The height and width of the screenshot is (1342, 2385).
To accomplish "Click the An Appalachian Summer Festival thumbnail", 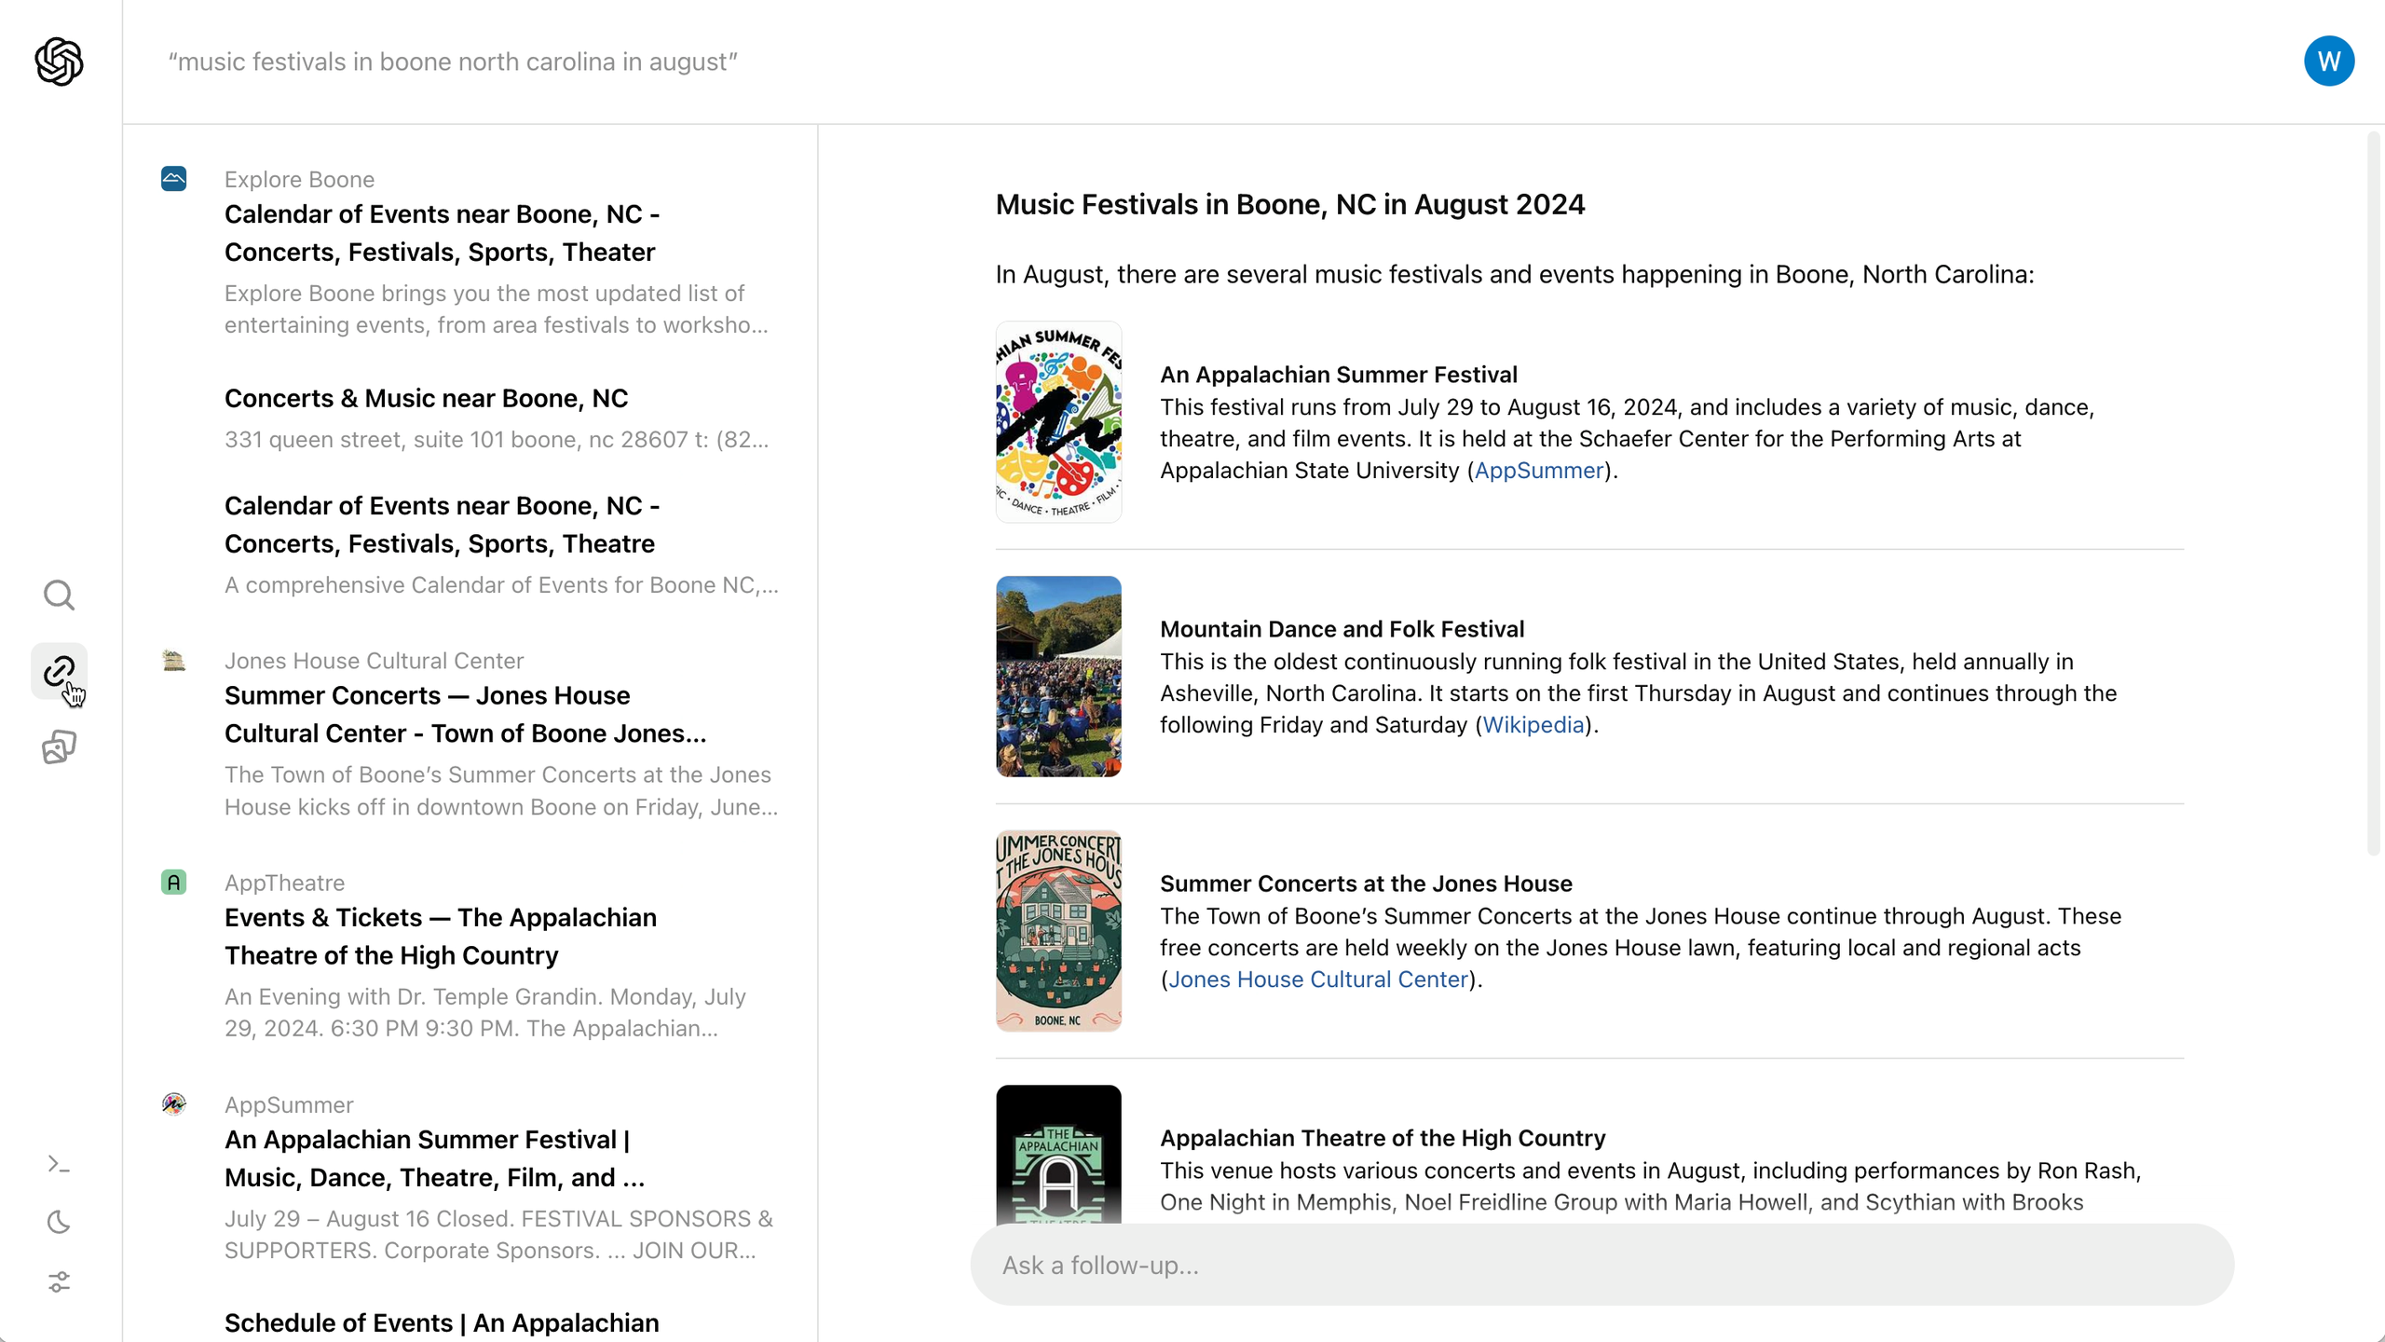I will (1060, 421).
